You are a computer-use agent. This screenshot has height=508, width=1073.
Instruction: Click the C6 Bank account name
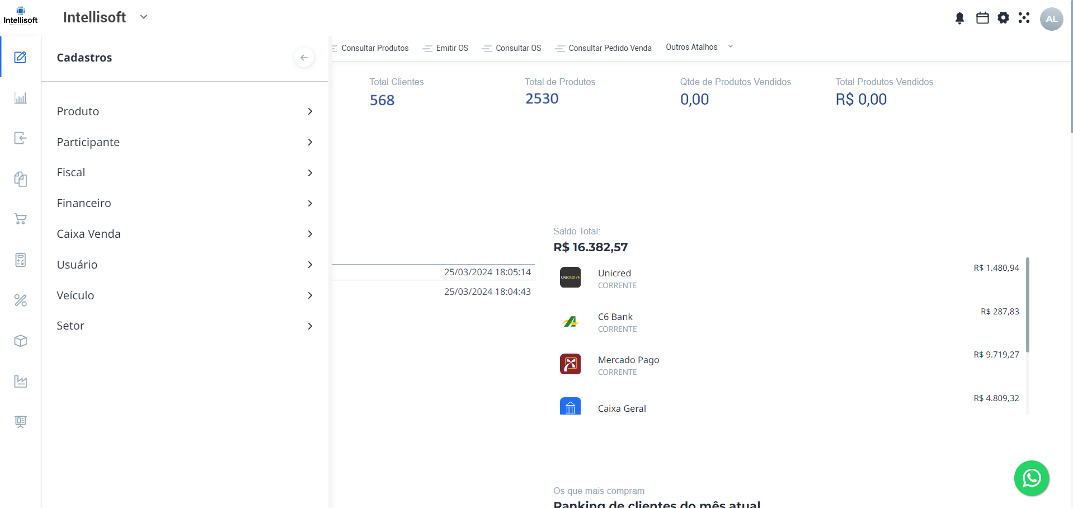pyautogui.click(x=615, y=317)
